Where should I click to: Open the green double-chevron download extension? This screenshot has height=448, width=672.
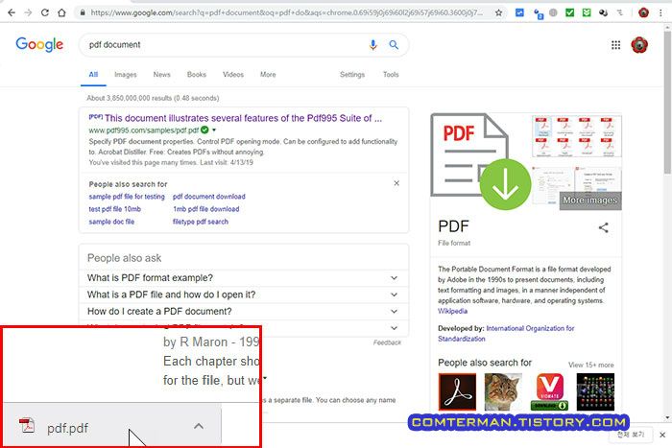(587, 12)
